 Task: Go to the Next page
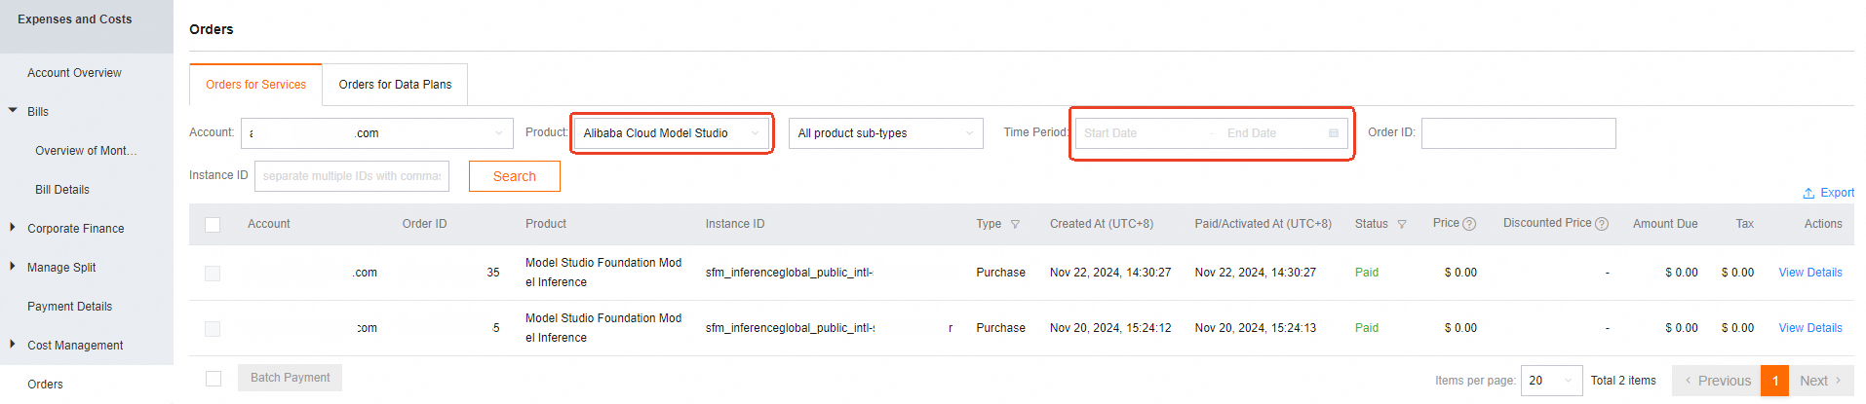pyautogui.click(x=1819, y=381)
